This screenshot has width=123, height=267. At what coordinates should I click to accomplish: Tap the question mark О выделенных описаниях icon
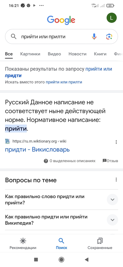click(46, 161)
